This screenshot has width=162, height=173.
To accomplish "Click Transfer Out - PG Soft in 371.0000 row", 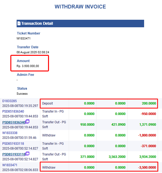I will tap(54, 157).
